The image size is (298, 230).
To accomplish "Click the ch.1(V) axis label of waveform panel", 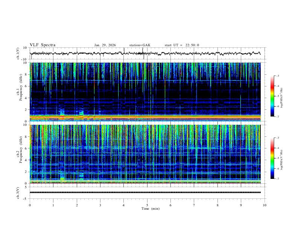I will (x=18, y=53).
